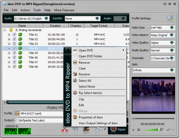Click the DVD disc icon in bottom toolbar
Image resolution: width=179 pixels, height=138 pixels.
pos(97,129)
